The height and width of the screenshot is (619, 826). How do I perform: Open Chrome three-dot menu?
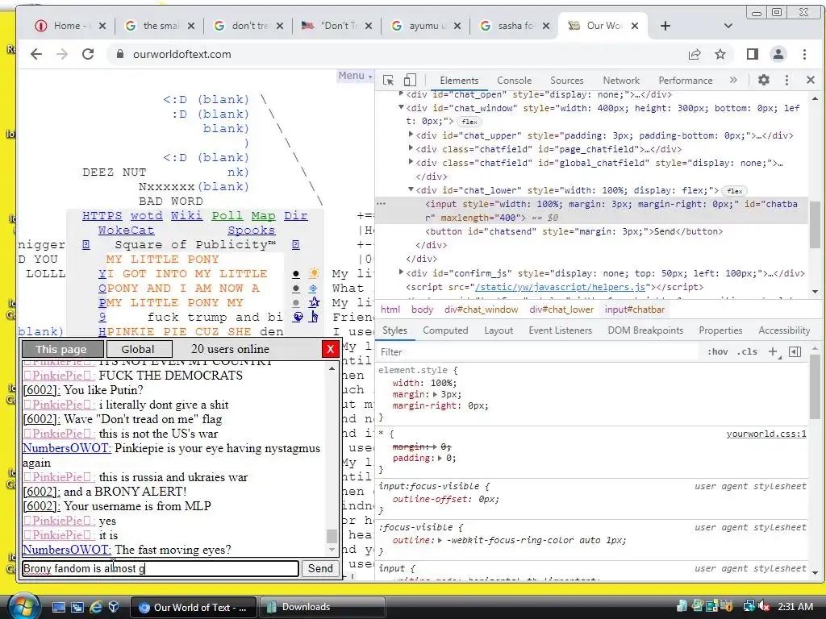point(804,54)
